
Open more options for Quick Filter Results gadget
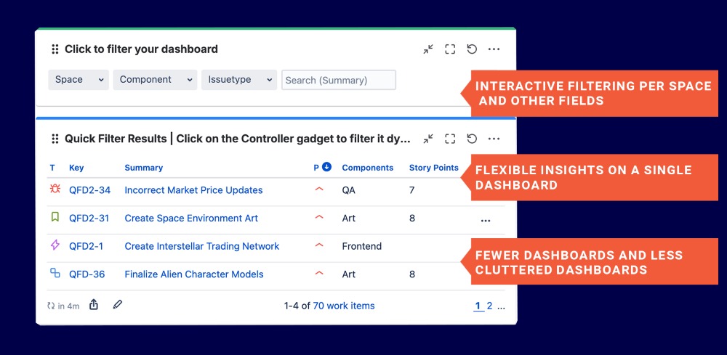494,139
